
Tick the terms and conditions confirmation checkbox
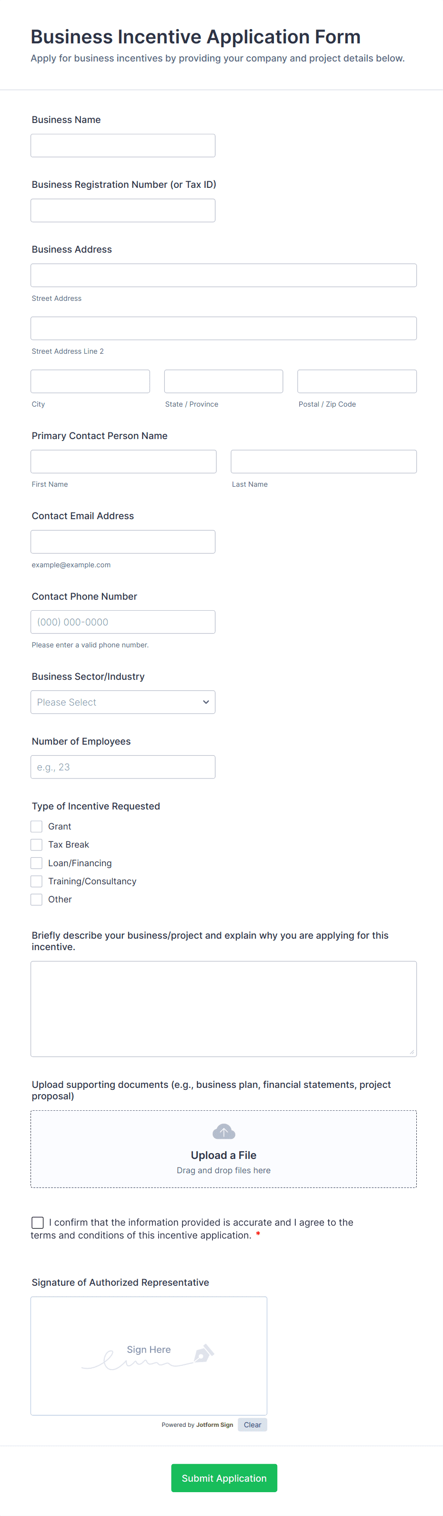[38, 1222]
